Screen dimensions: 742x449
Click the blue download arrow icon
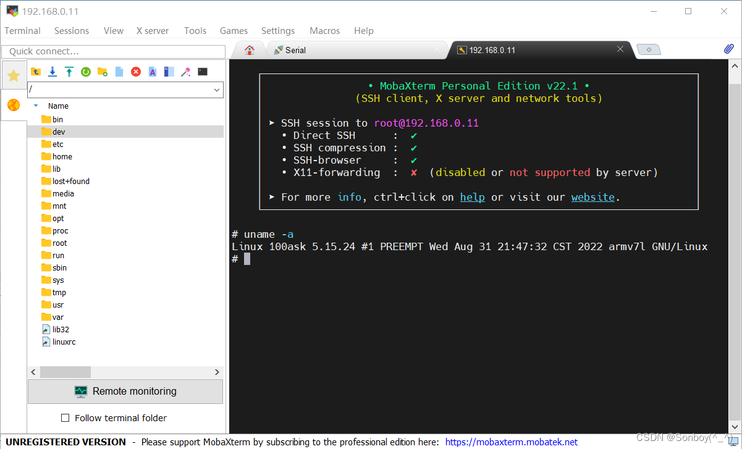[x=53, y=72]
